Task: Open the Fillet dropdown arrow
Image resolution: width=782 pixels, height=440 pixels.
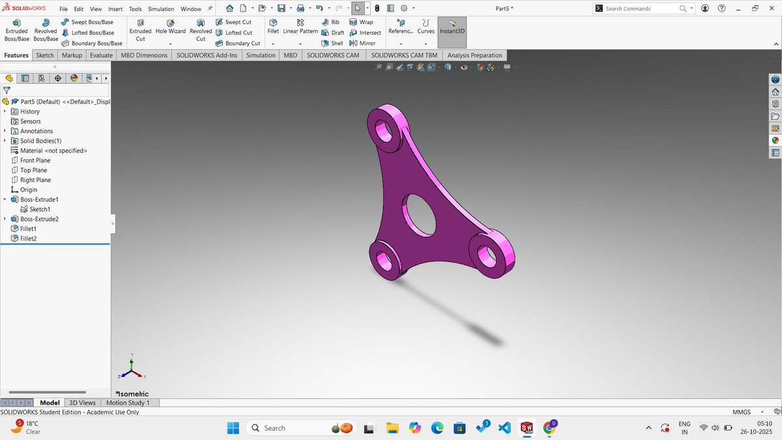Action: coord(273,44)
